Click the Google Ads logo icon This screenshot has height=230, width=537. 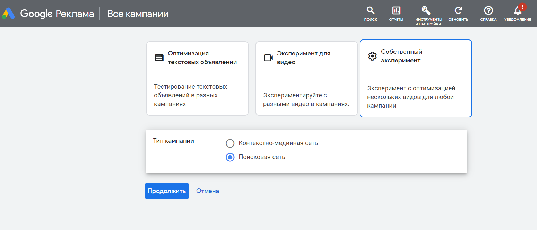click(x=8, y=14)
